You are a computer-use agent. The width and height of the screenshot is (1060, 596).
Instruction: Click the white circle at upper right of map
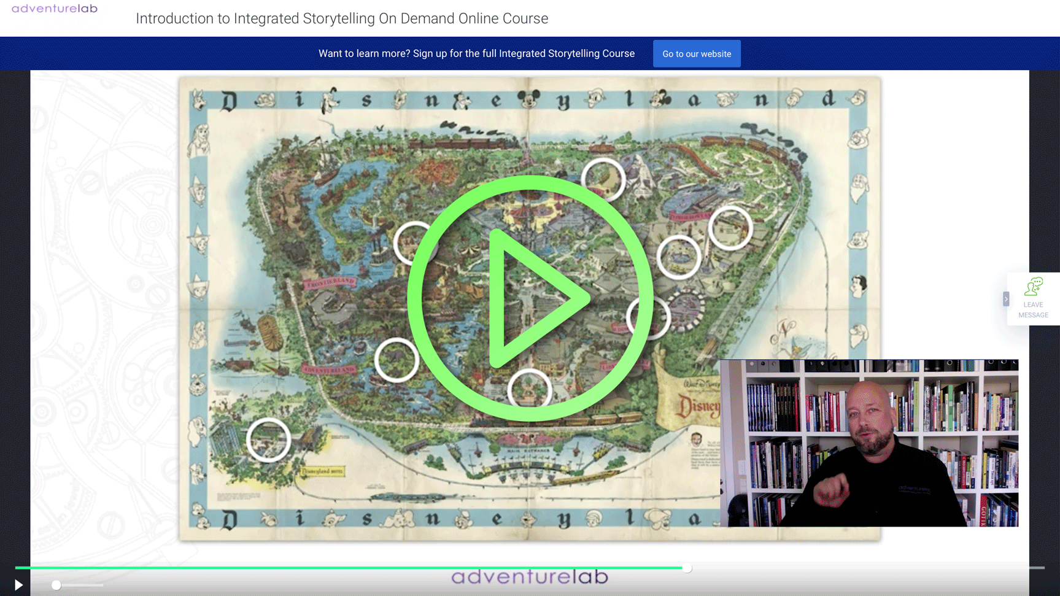(x=730, y=228)
